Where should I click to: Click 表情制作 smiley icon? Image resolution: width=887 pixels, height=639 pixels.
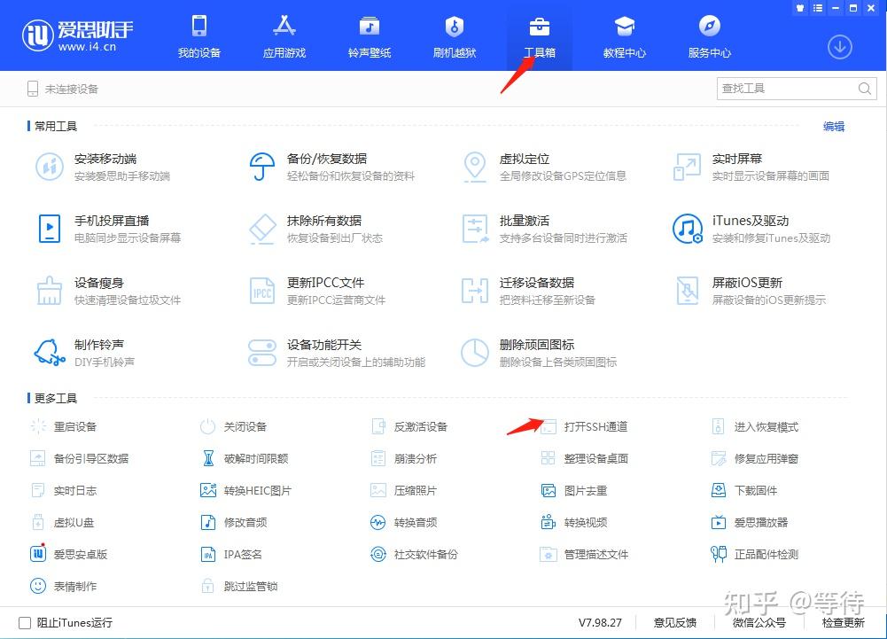38,586
